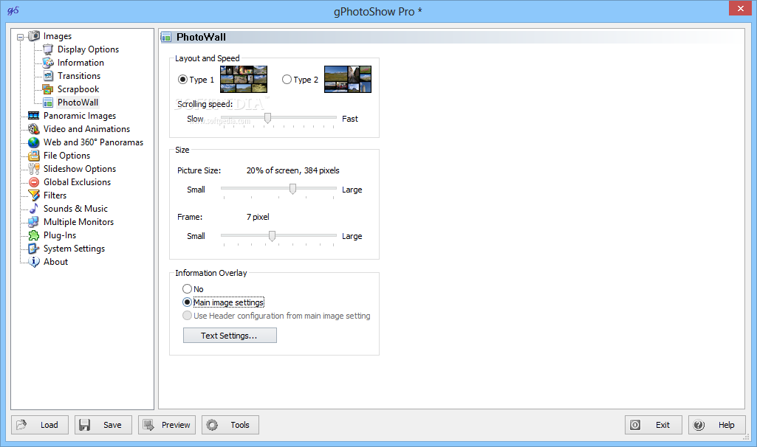The width and height of the screenshot is (757, 447).
Task: Click the PhotoWall tree icon
Action: click(x=48, y=103)
